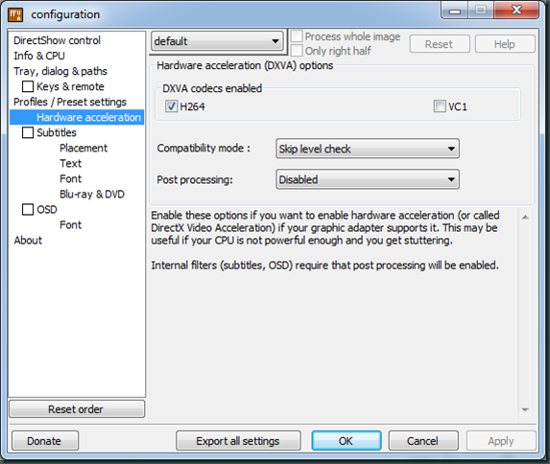Toggle the OSD checkbox in the sidebar

[x=28, y=210]
